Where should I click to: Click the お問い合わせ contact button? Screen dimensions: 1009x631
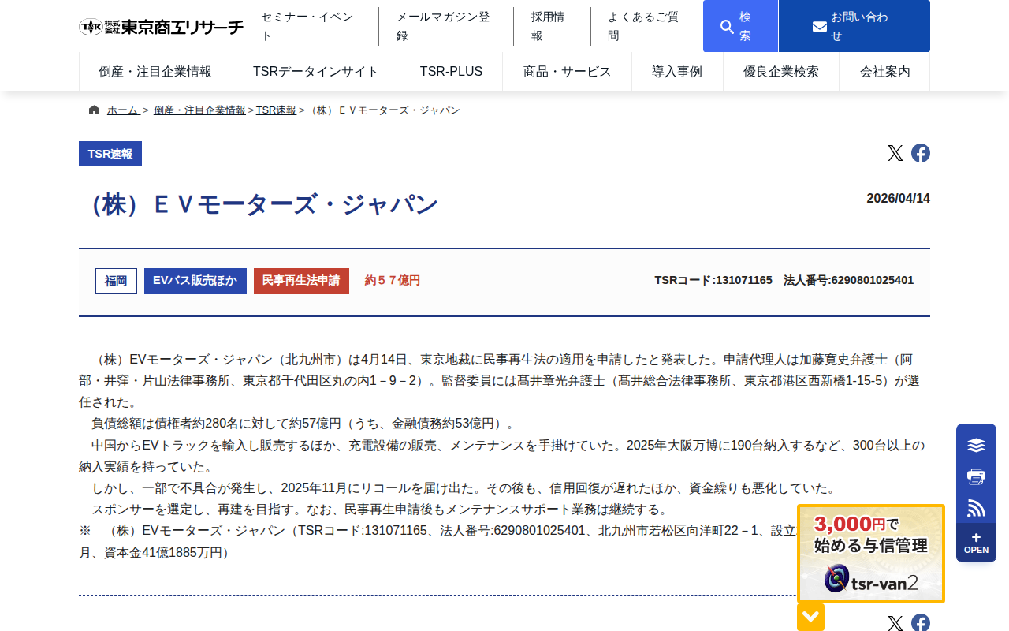click(854, 26)
